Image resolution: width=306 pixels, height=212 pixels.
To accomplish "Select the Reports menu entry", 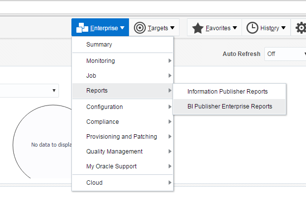I will (122, 91).
